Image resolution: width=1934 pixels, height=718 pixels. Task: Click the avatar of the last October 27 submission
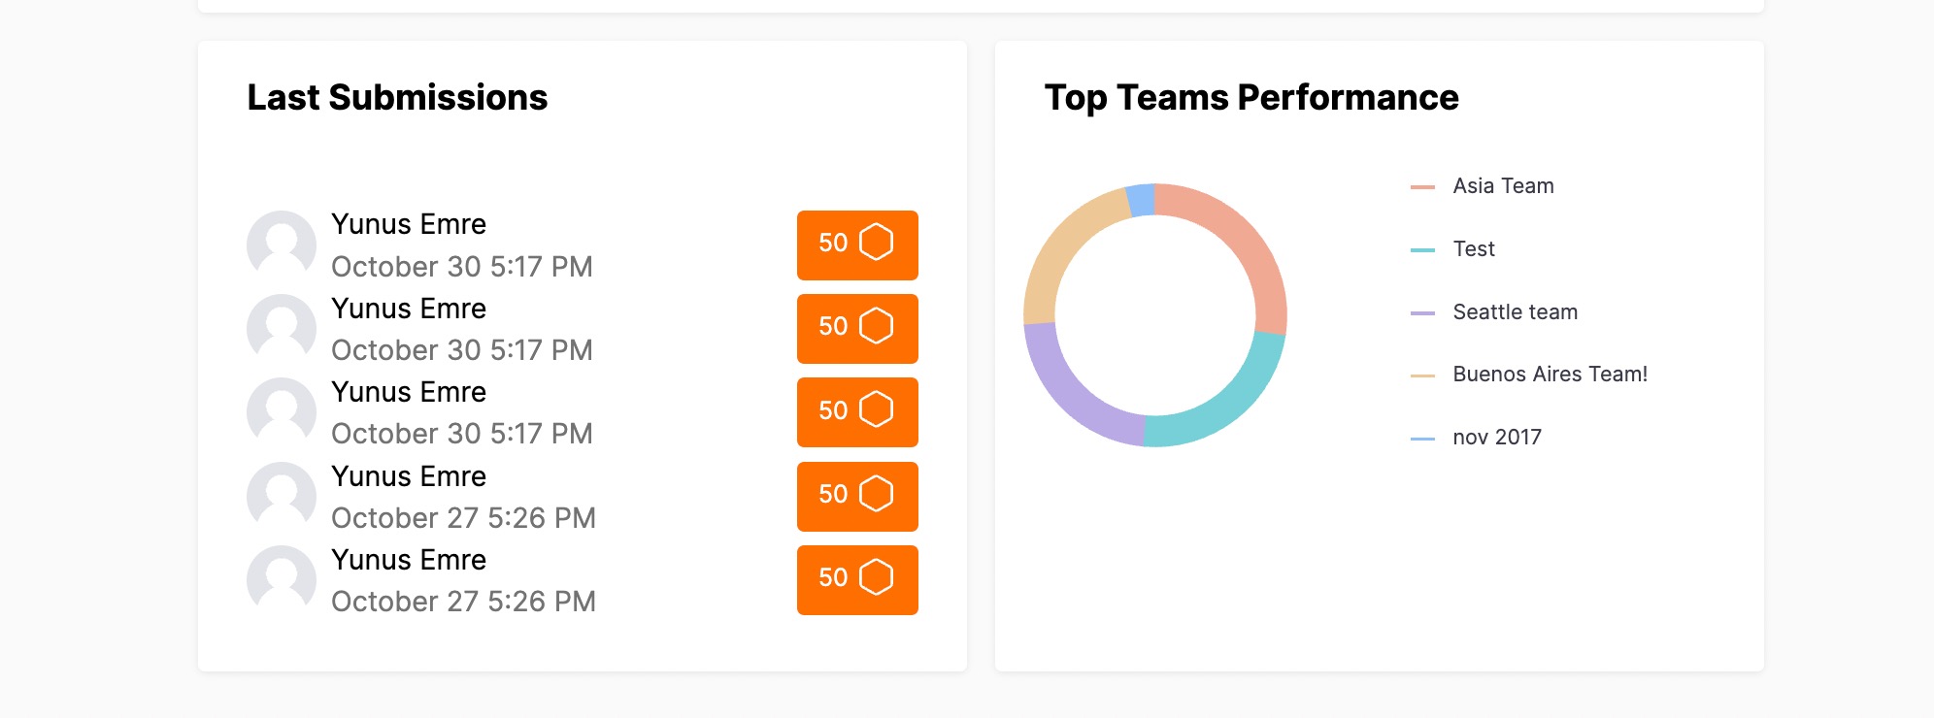pos(282,579)
